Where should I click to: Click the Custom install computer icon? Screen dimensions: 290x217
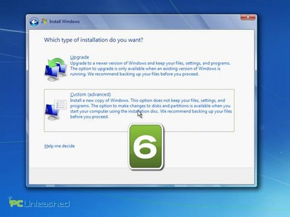[x=56, y=110]
